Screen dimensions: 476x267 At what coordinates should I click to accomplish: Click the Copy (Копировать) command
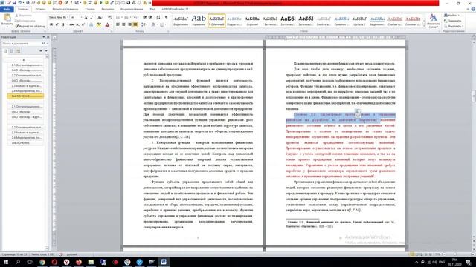tap(25, 21)
